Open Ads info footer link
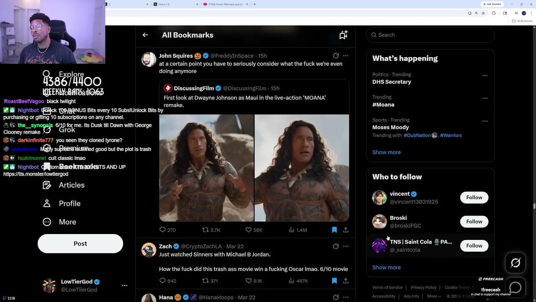Screen dimensions: 536x302 click(411, 297)
